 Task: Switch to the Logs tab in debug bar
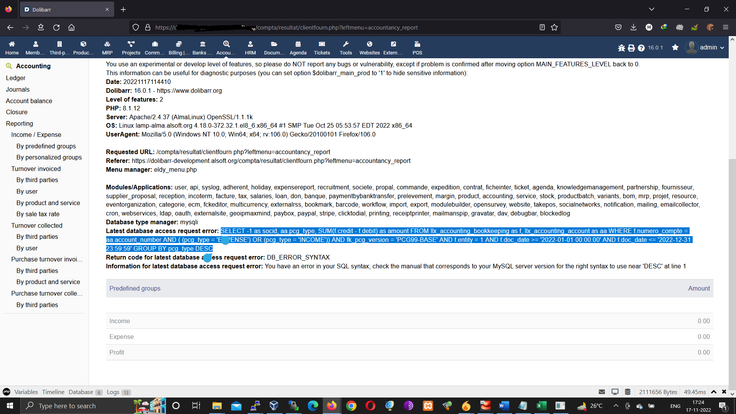[x=112, y=392]
